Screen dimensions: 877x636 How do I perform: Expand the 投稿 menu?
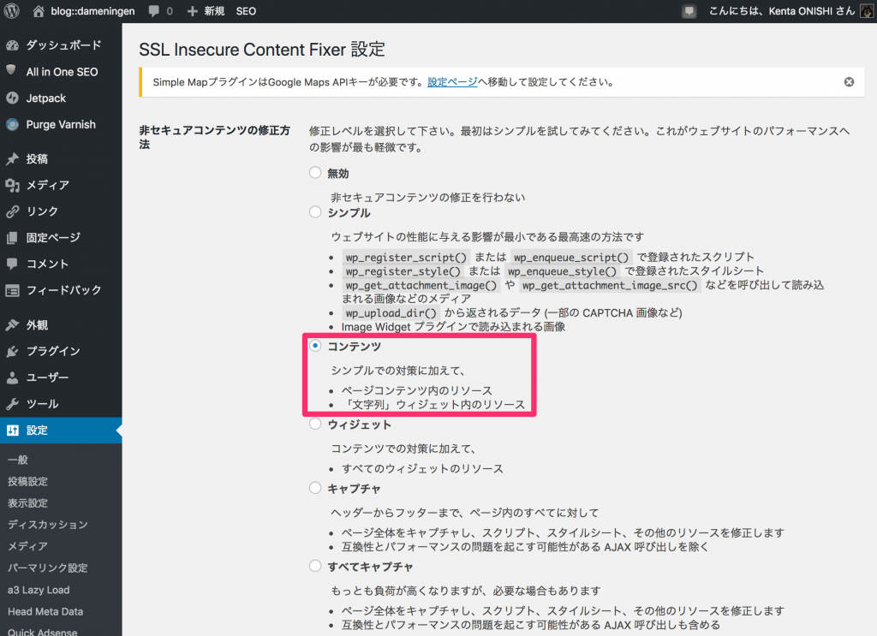tap(41, 158)
